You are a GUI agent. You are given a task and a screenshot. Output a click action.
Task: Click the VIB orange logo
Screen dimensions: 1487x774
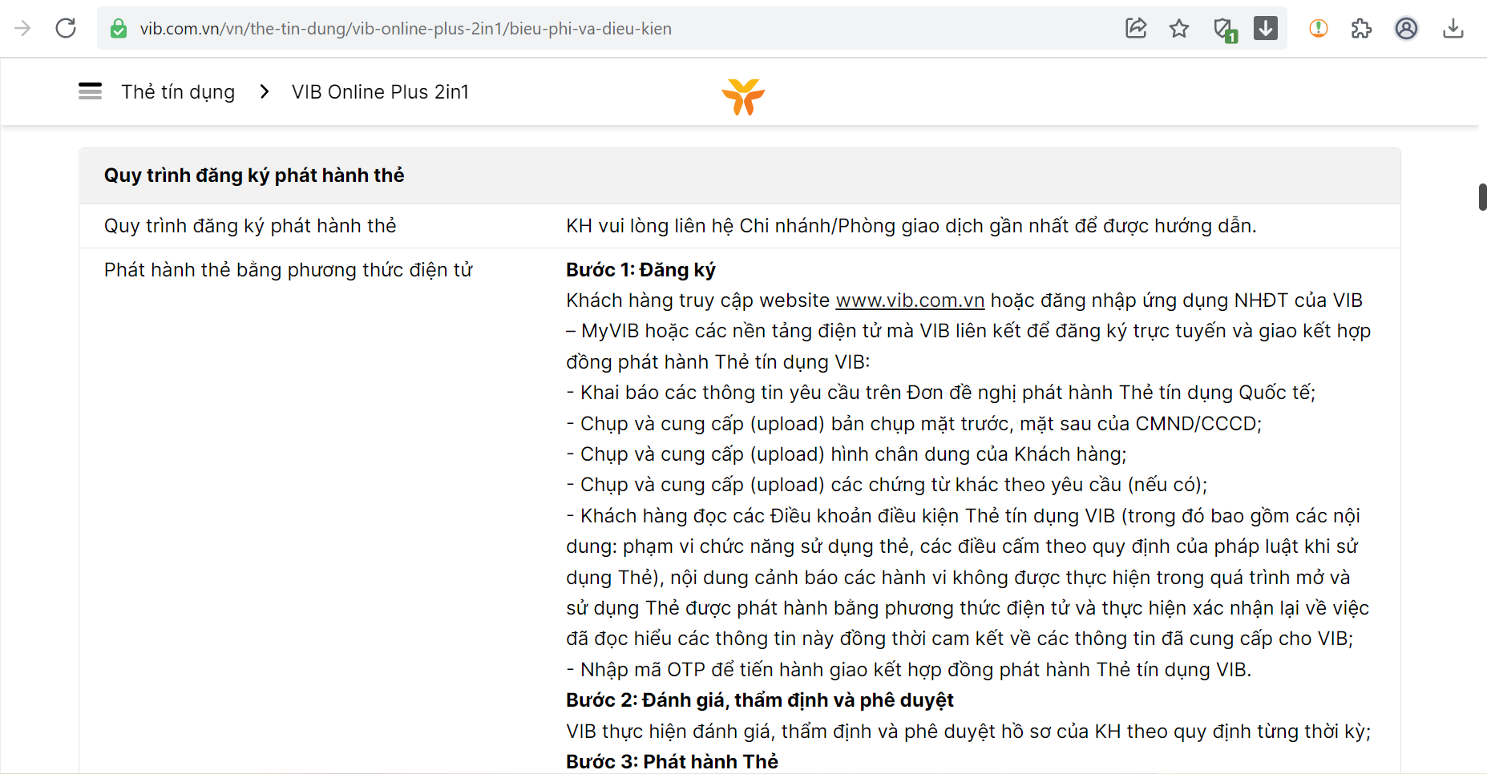[x=743, y=97]
